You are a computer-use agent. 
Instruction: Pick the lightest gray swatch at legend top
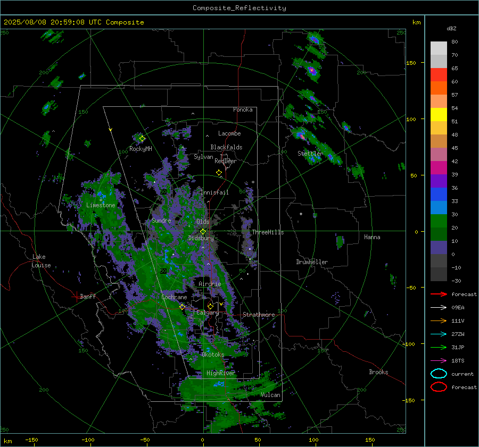439,48
